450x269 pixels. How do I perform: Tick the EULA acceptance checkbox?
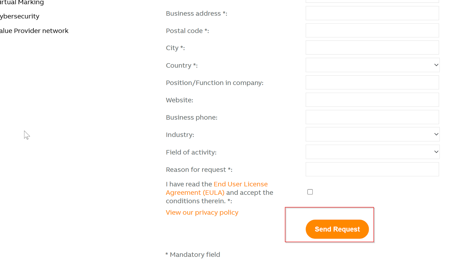310,192
